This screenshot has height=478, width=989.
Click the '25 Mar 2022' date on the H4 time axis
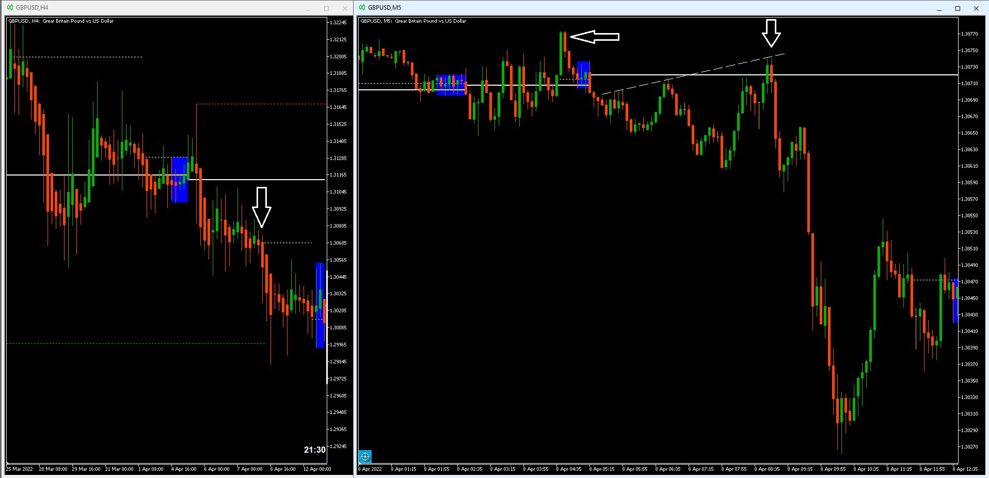point(19,469)
